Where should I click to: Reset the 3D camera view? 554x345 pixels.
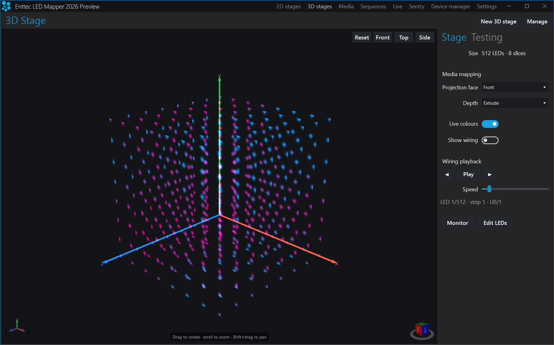click(362, 37)
